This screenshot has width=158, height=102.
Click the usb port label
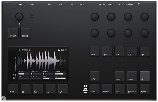pyautogui.click(x=32, y=4)
